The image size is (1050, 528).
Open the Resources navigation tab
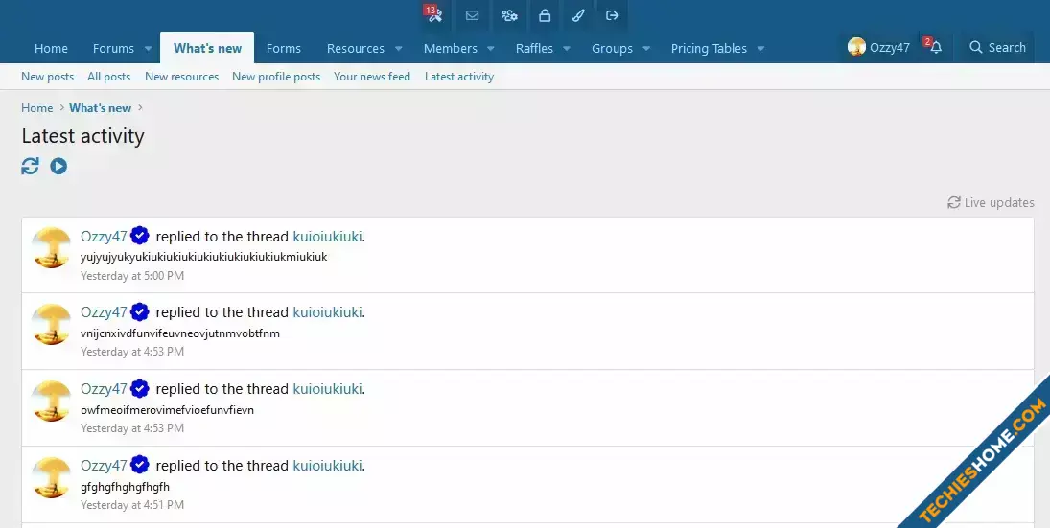pos(356,48)
